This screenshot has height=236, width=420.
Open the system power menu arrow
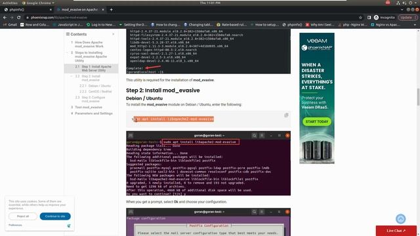415,3
